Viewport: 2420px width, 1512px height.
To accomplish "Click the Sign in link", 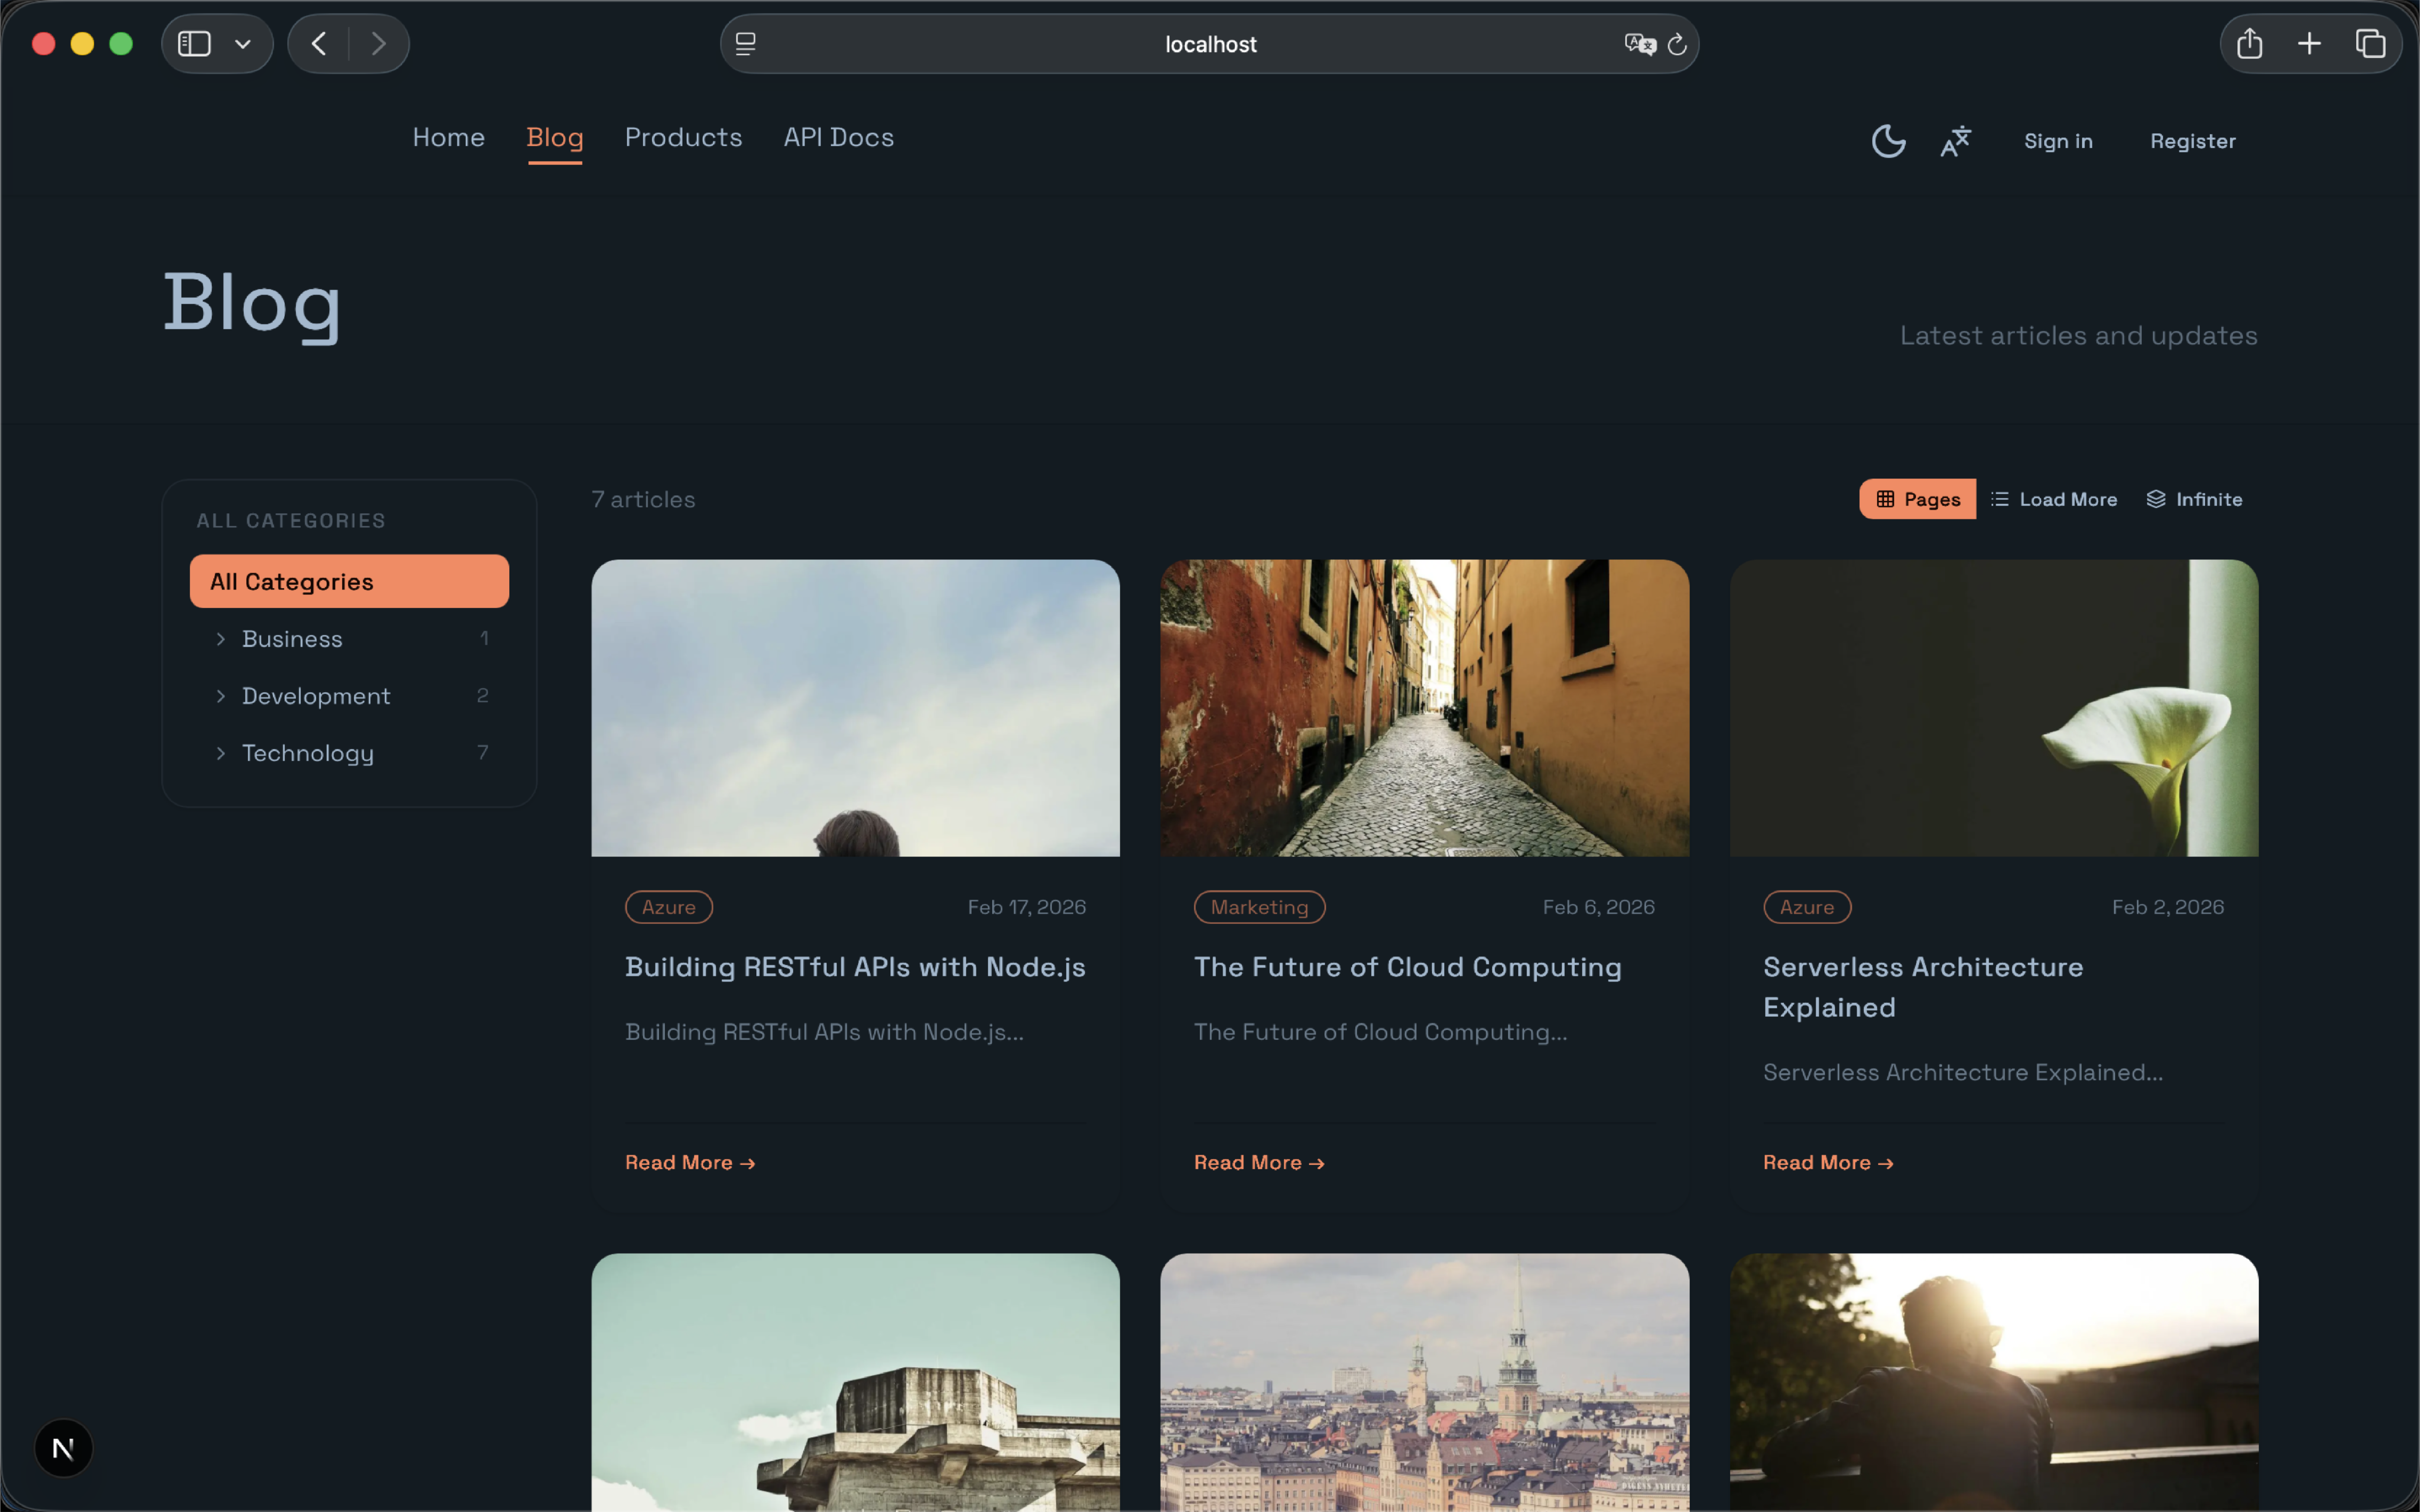I will [2058, 141].
